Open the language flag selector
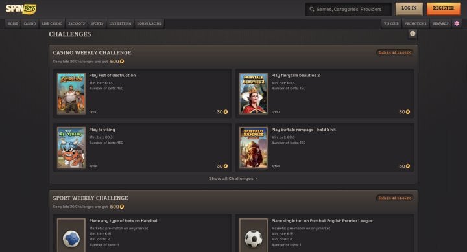 pyautogui.click(x=457, y=23)
